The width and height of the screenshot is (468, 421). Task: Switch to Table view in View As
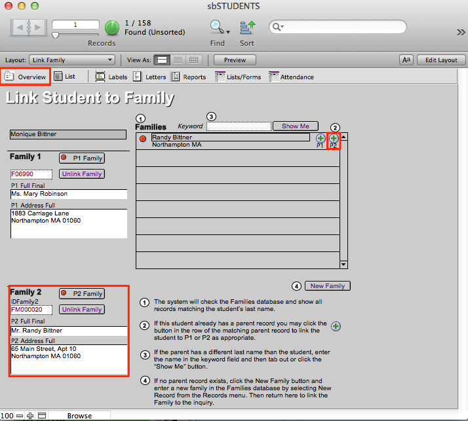(193, 60)
